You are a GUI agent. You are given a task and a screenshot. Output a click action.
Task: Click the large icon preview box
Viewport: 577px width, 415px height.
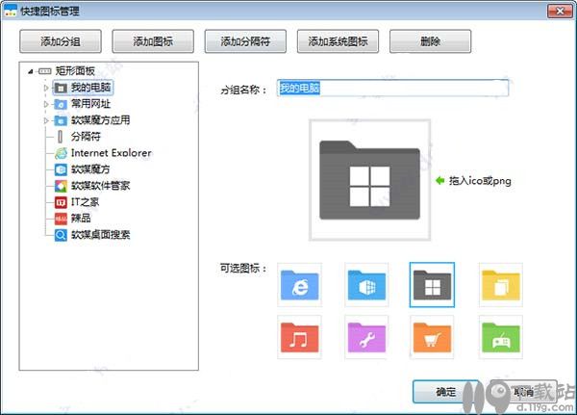point(370,180)
